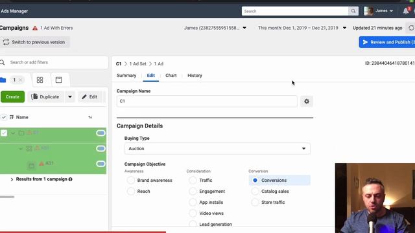Click Review and Publish button
The image size is (415, 233).
coord(387,42)
